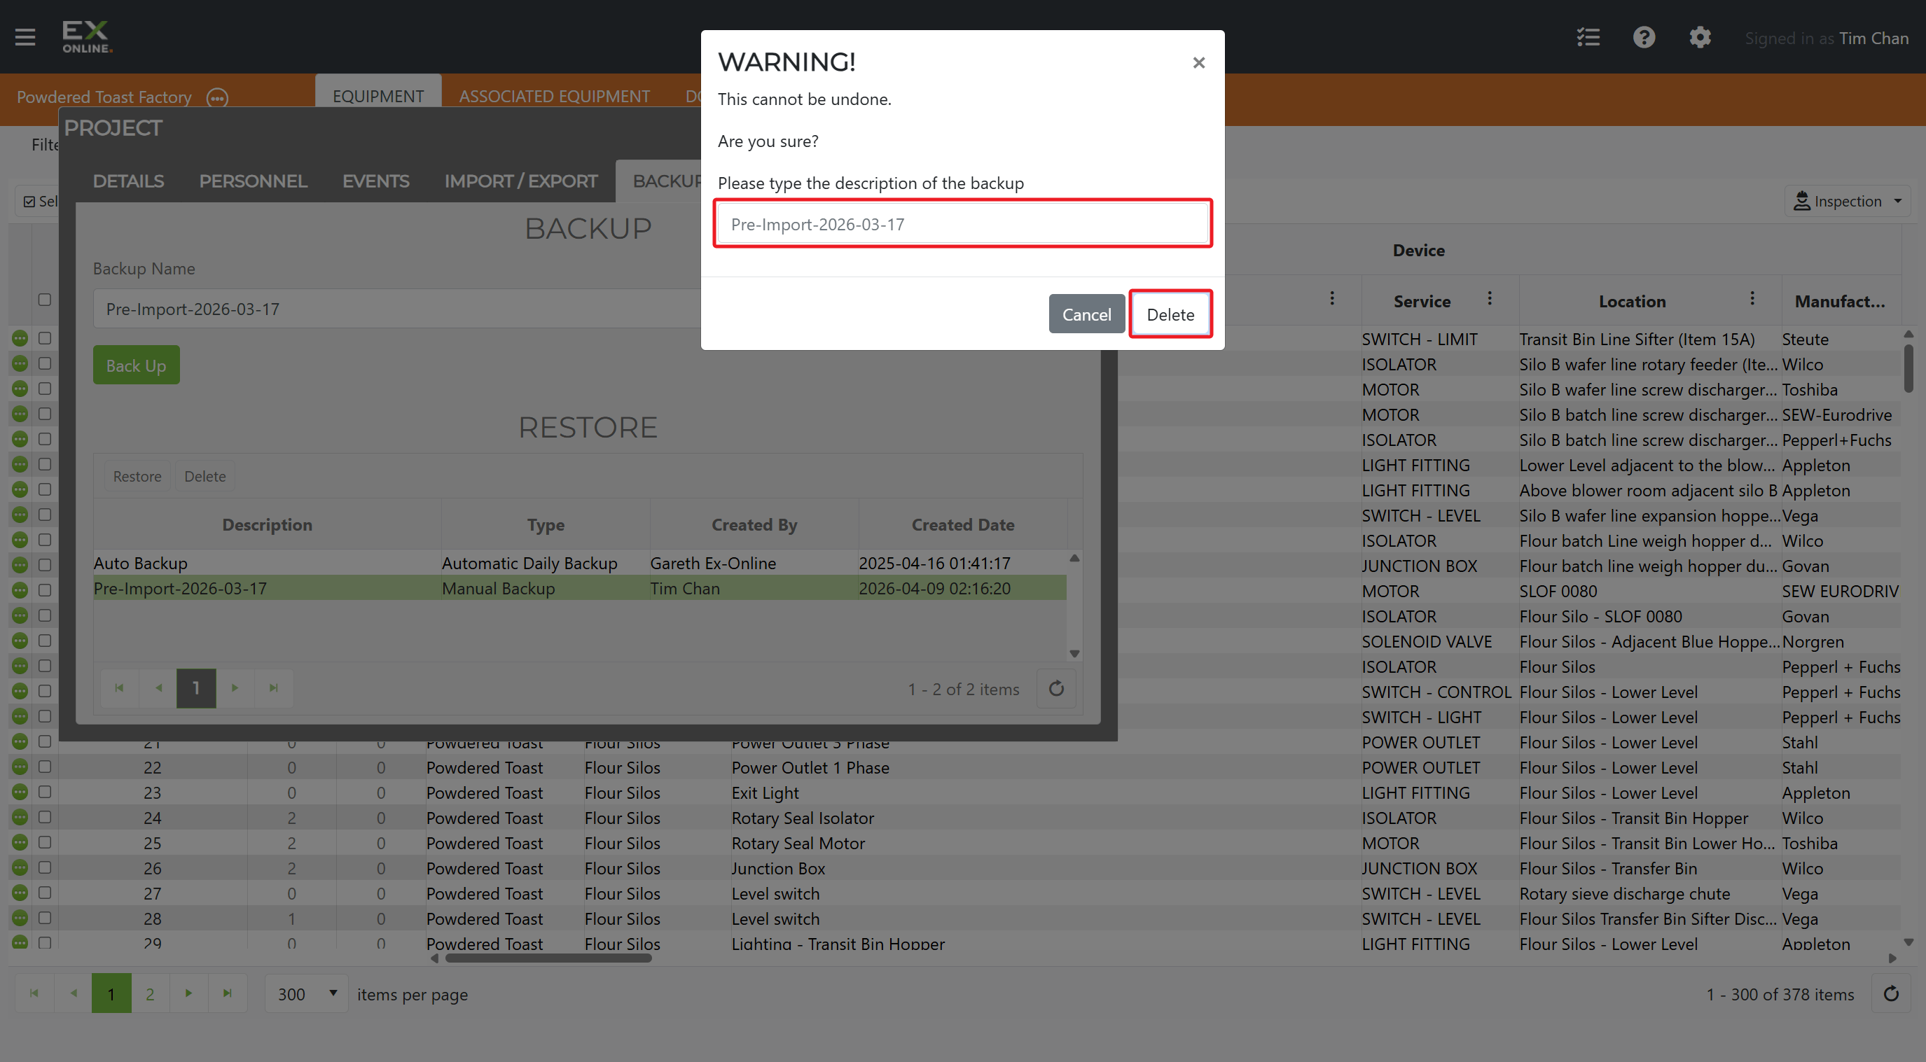Open Service column options menu
The image size is (1926, 1062).
(x=1490, y=299)
